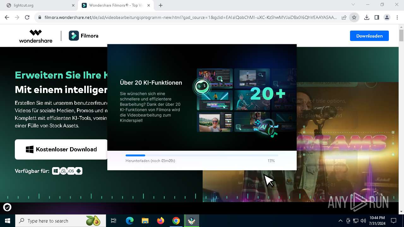Open Task View from the taskbar

[114, 221]
